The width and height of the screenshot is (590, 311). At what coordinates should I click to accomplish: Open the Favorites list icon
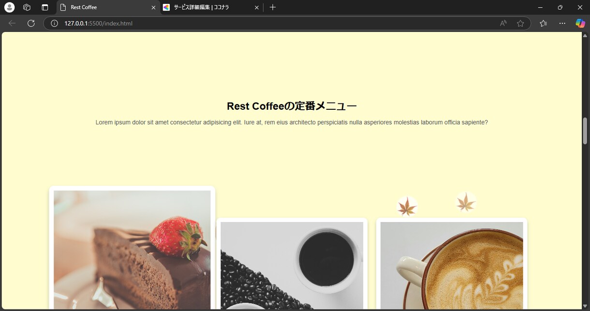[x=543, y=23]
